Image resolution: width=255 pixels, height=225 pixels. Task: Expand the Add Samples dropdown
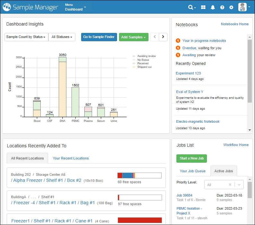coord(133,37)
